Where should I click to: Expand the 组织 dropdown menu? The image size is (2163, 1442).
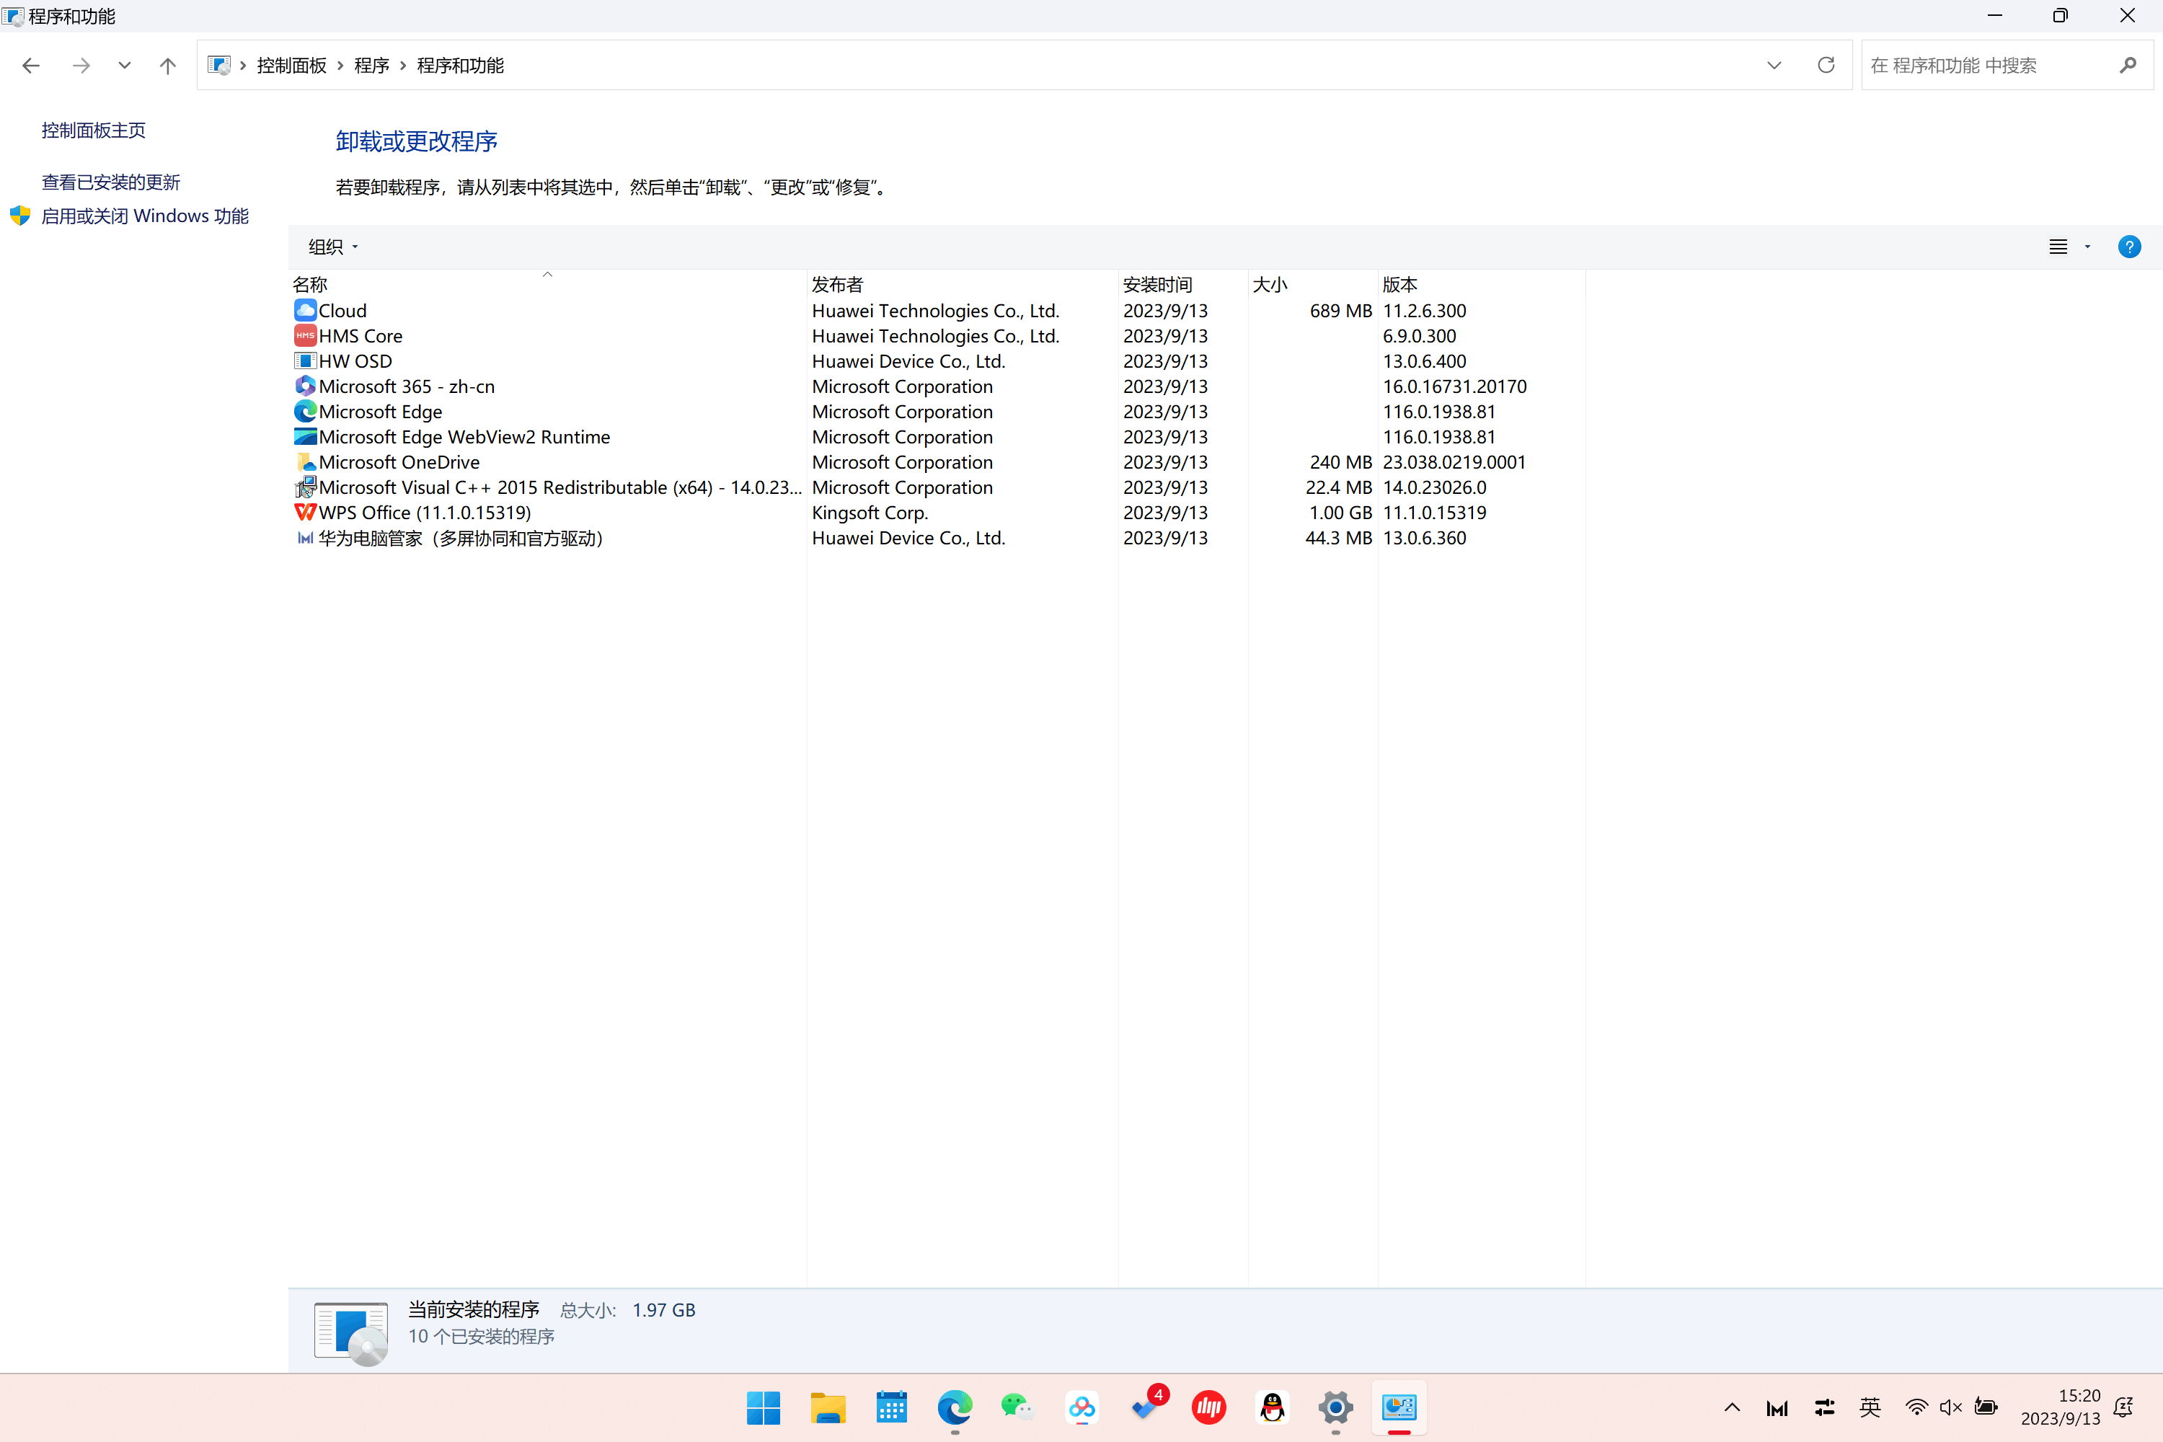tap(333, 247)
